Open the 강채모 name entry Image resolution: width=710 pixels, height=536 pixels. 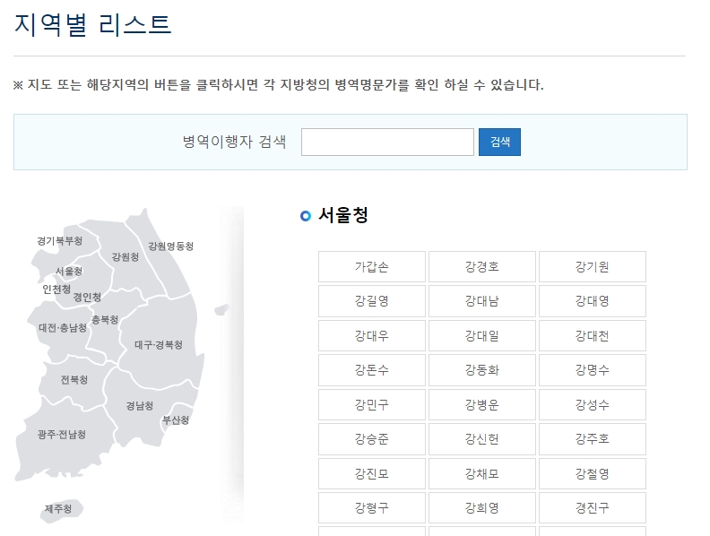pyautogui.click(x=481, y=474)
